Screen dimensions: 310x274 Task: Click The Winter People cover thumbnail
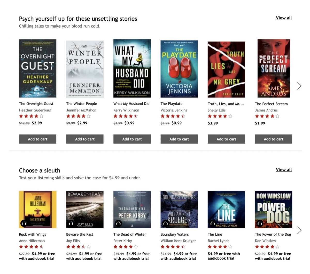(x=85, y=68)
